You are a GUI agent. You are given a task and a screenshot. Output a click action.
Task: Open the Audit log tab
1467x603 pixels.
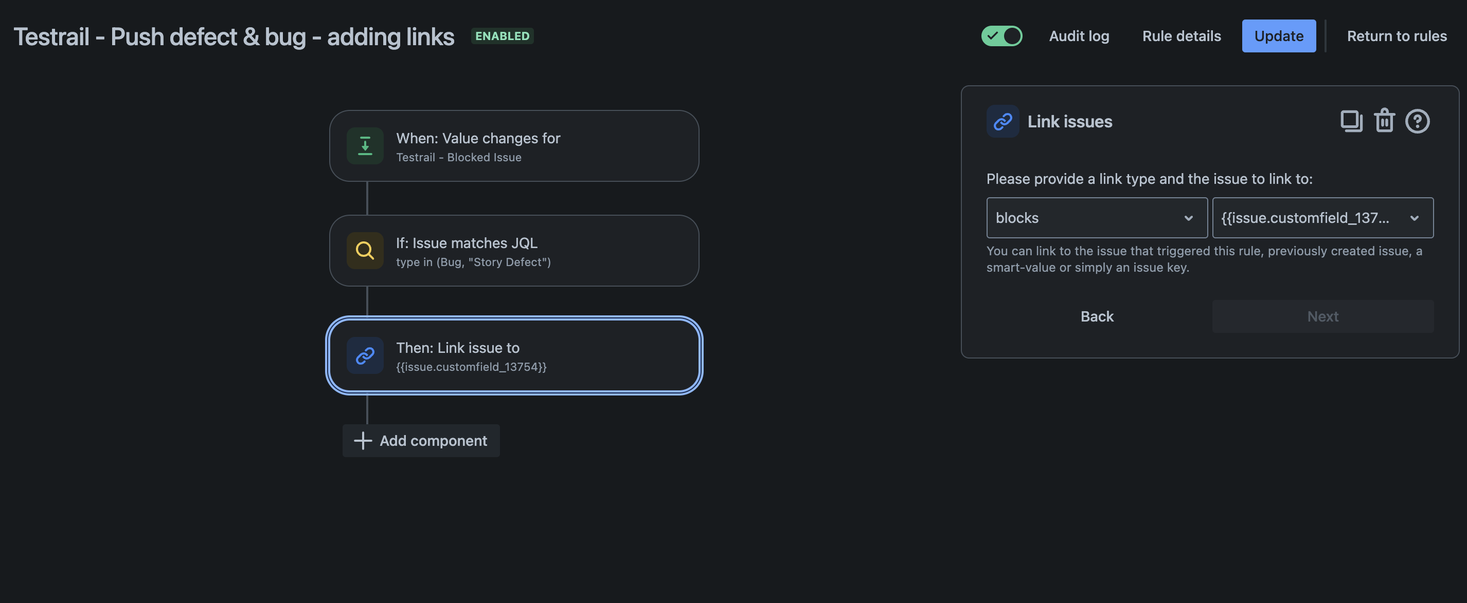tap(1079, 36)
